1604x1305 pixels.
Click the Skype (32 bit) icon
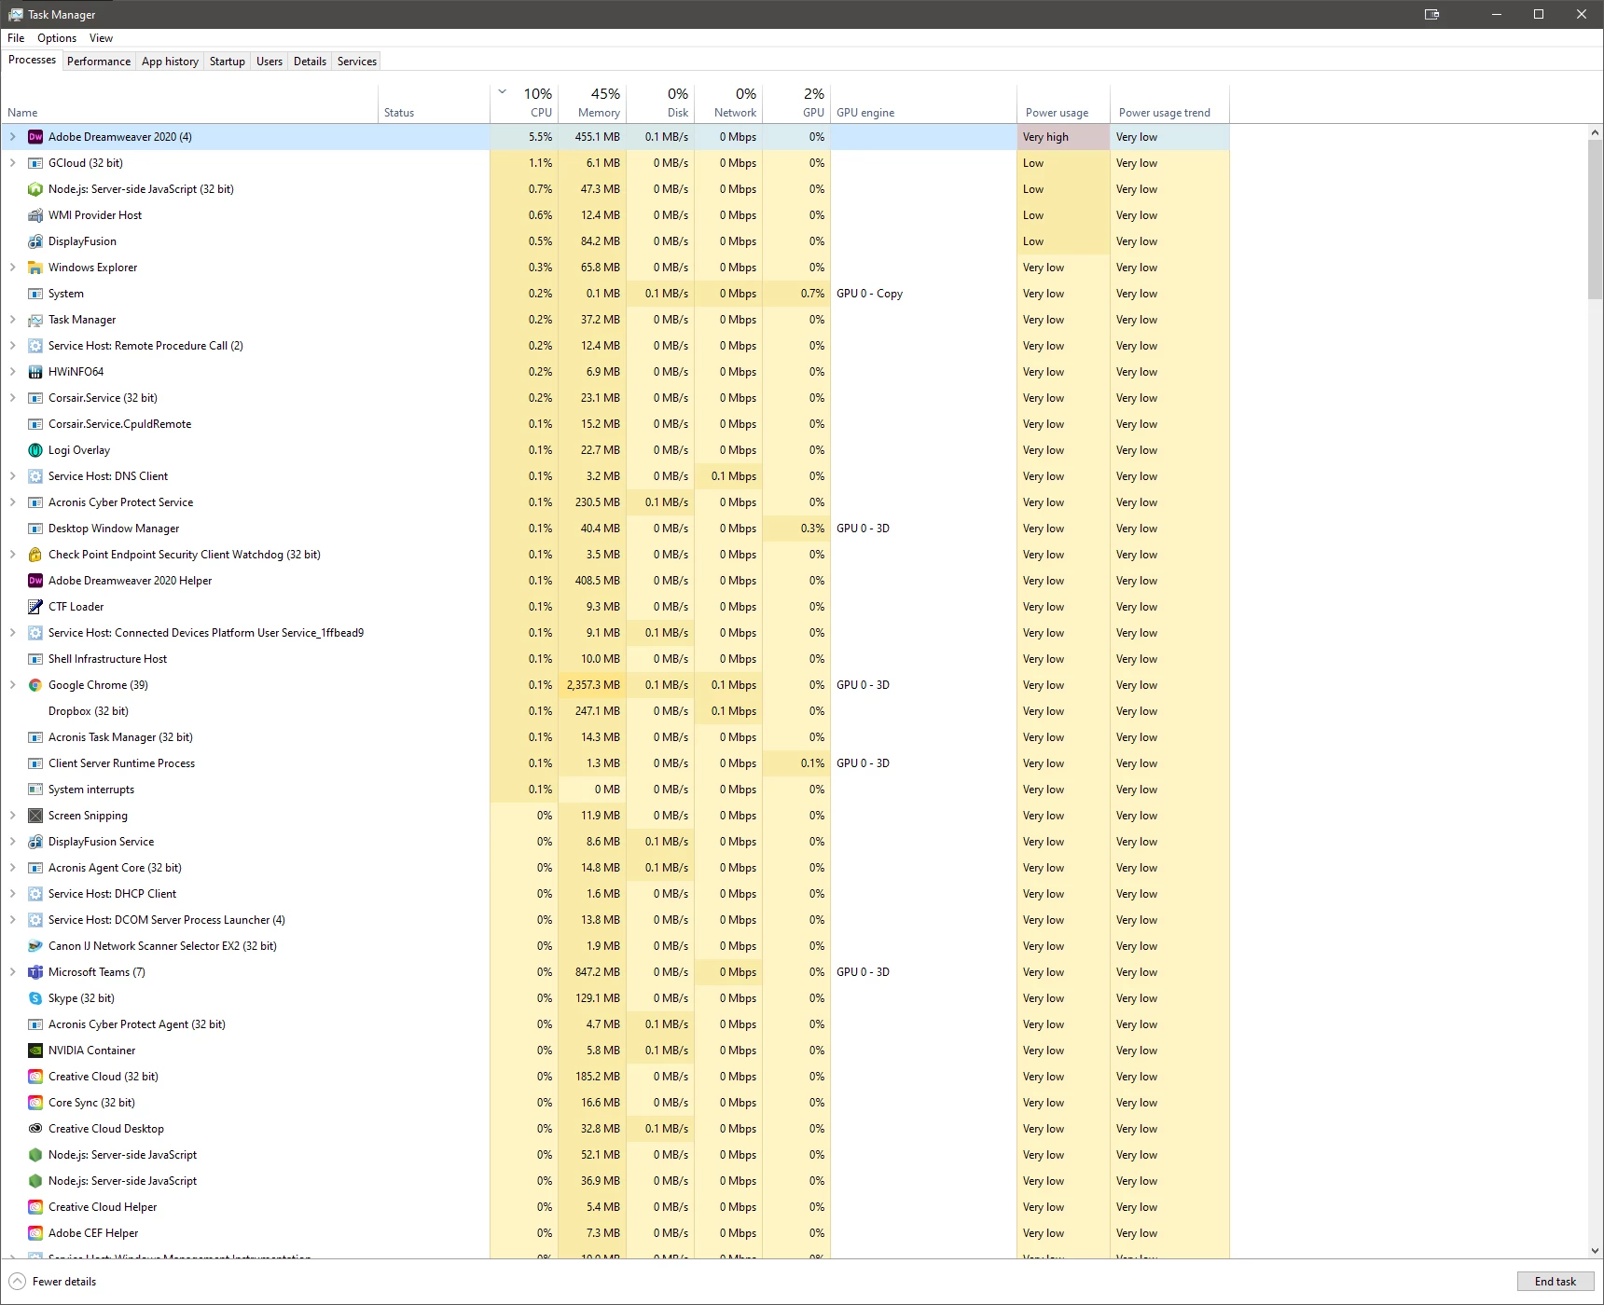tap(35, 998)
